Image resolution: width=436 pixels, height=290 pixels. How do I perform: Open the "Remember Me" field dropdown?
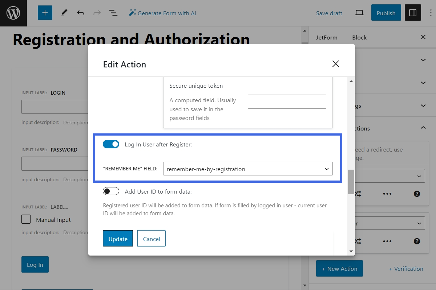pos(248,169)
